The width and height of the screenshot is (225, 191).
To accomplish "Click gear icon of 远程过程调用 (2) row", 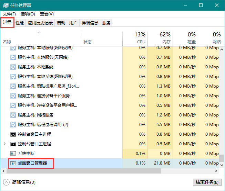I will pos(13,125).
